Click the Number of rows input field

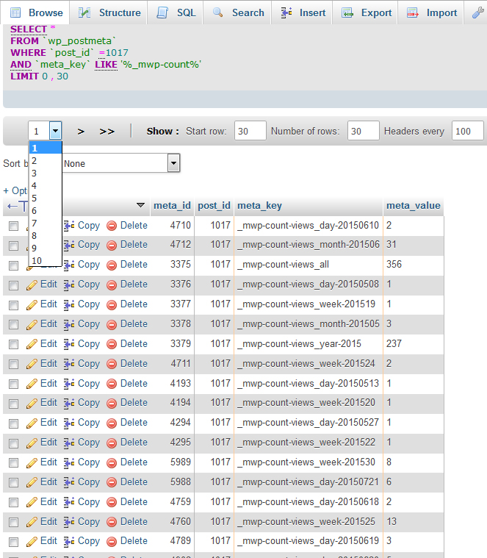pos(364,131)
